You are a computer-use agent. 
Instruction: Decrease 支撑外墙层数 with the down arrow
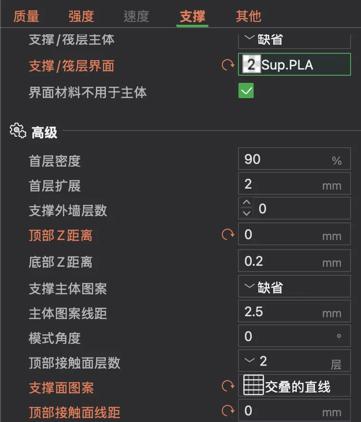point(247,213)
